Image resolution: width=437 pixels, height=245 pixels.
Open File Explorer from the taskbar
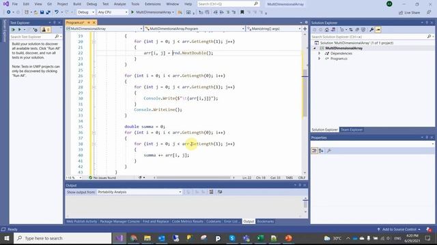[x=147, y=238]
